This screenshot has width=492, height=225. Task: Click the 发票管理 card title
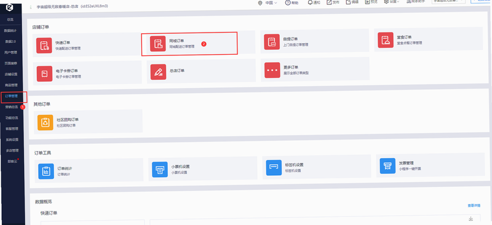click(407, 163)
